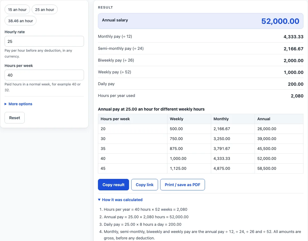Click the Monthly pay value 4,333.33 in results
The image size is (308, 241).
tap(294, 37)
